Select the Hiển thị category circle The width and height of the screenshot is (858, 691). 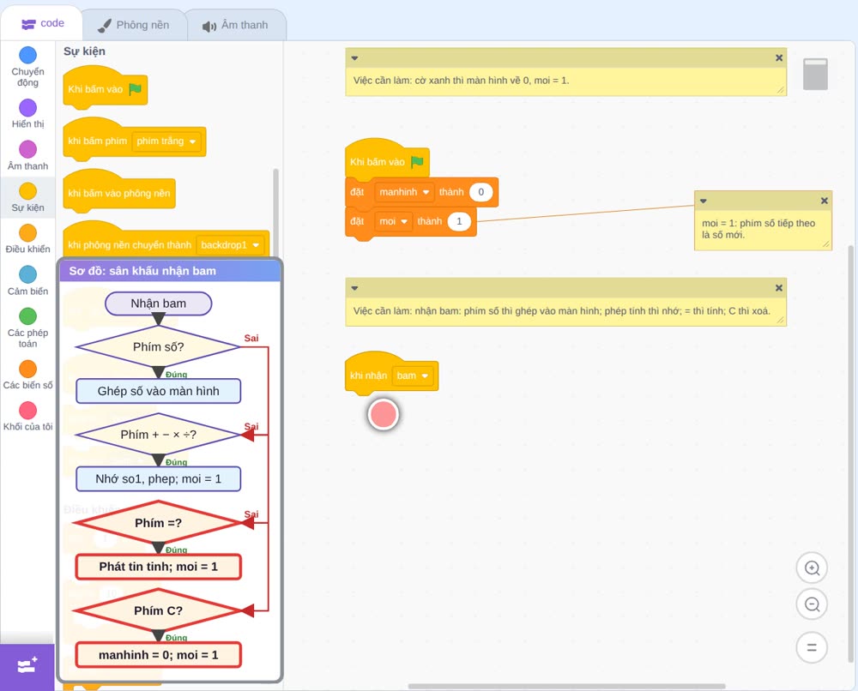27,108
